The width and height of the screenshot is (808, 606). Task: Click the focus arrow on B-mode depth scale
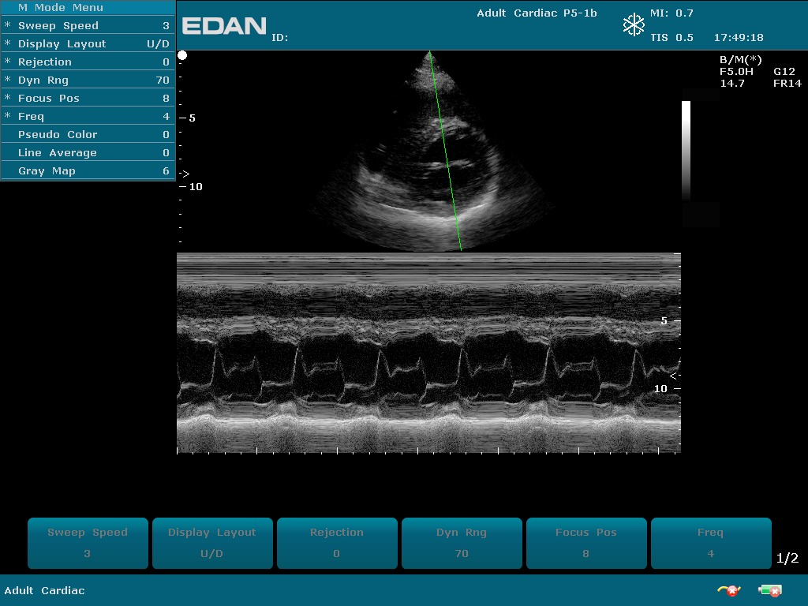click(x=185, y=174)
